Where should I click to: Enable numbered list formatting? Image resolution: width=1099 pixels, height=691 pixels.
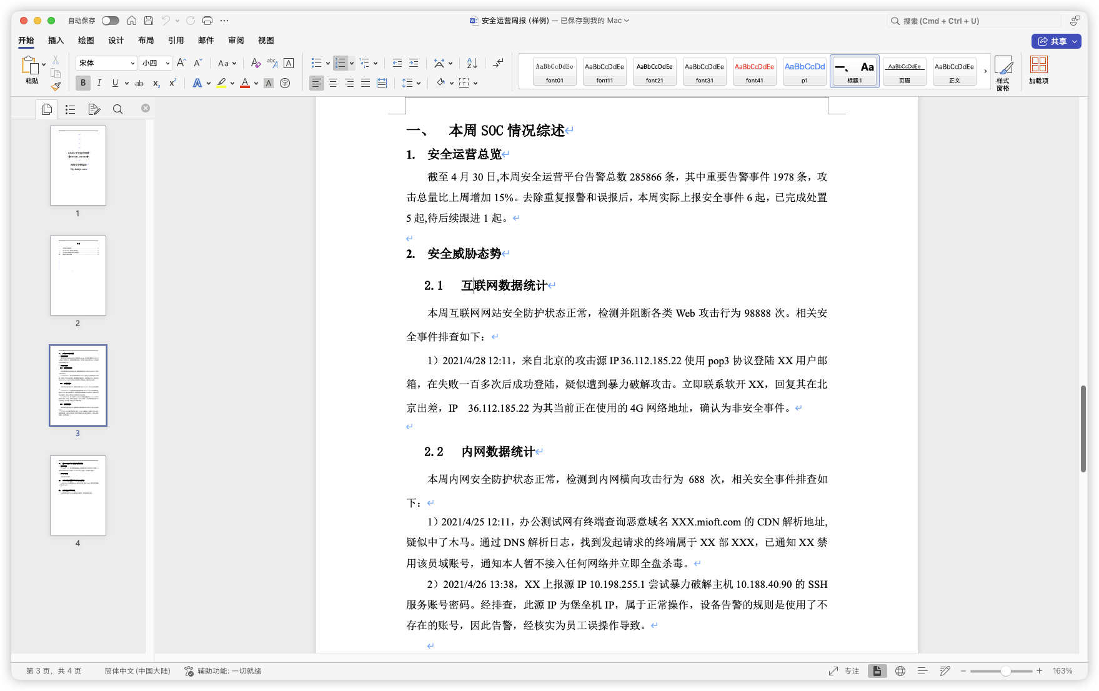tap(341, 62)
